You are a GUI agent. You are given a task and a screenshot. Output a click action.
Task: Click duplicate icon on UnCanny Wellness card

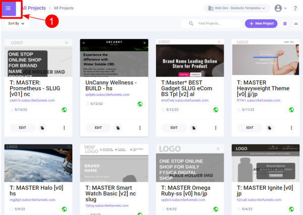click(x=118, y=128)
